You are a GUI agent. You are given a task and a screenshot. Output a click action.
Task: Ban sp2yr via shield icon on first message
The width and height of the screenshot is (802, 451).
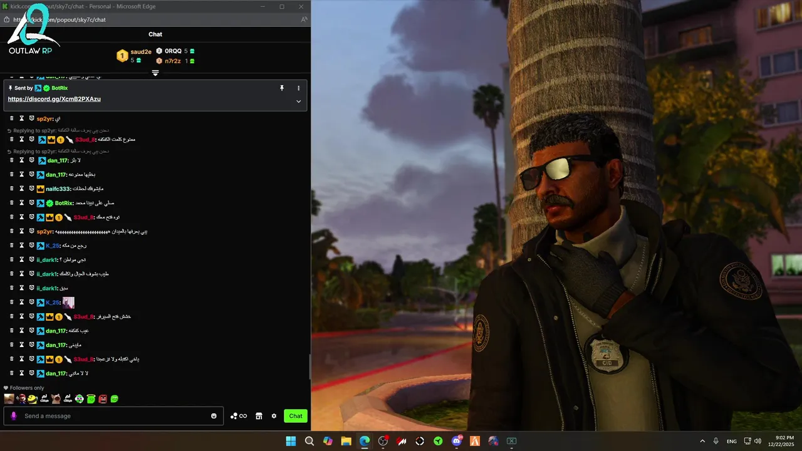pyautogui.click(x=31, y=118)
